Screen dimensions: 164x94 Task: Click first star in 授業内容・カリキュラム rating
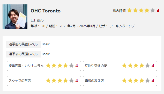[48, 66]
